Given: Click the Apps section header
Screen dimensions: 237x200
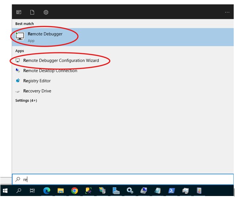Looking at the screenshot, I should point(19,51).
